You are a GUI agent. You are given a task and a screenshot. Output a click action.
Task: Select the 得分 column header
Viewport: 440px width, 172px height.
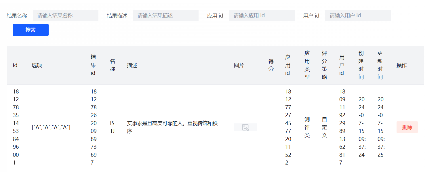point(271,65)
